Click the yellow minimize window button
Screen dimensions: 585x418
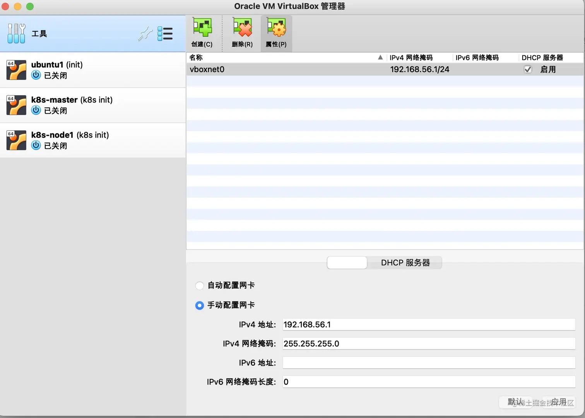click(x=17, y=6)
